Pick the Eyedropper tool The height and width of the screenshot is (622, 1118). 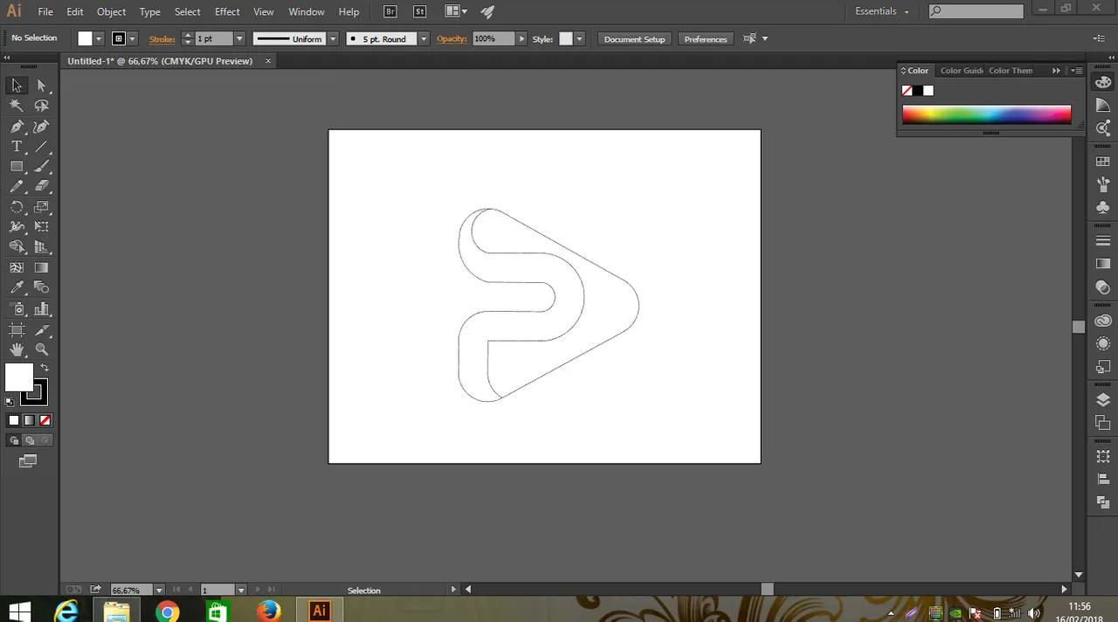[x=17, y=287]
